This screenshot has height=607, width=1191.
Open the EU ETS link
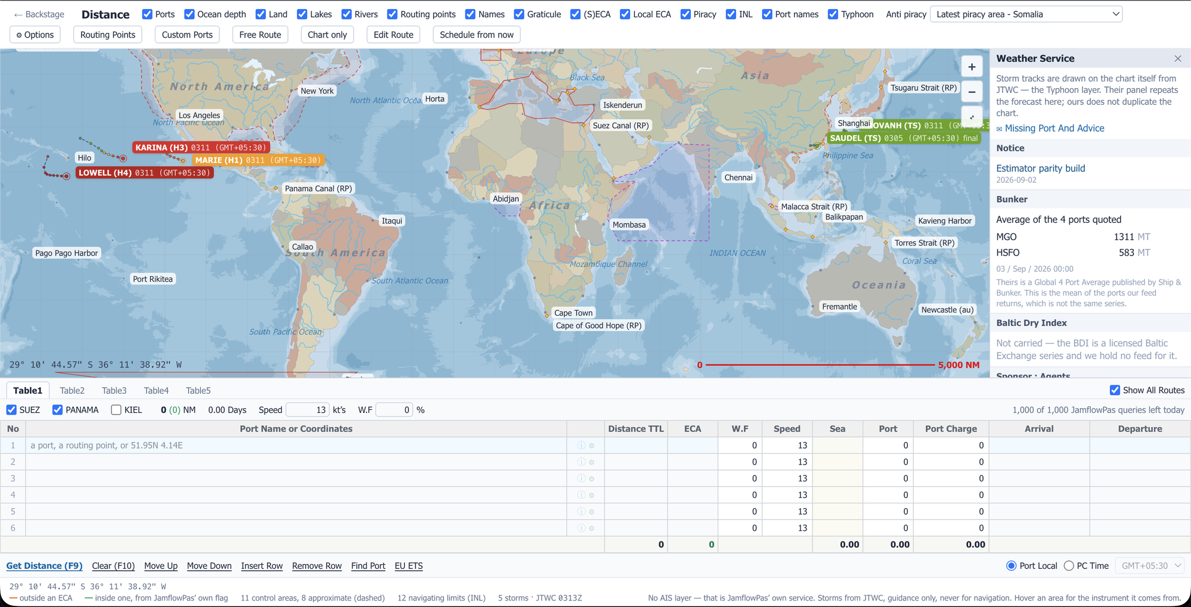(x=408, y=566)
